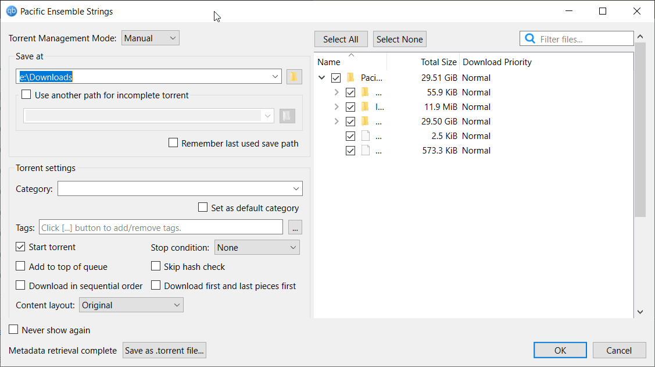
Task: Click the folder icon of the 29.50 GiB row
Action: pyautogui.click(x=365, y=122)
